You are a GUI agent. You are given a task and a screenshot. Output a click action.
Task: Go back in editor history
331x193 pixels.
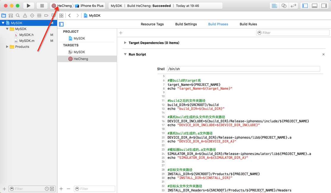[x=70, y=15]
